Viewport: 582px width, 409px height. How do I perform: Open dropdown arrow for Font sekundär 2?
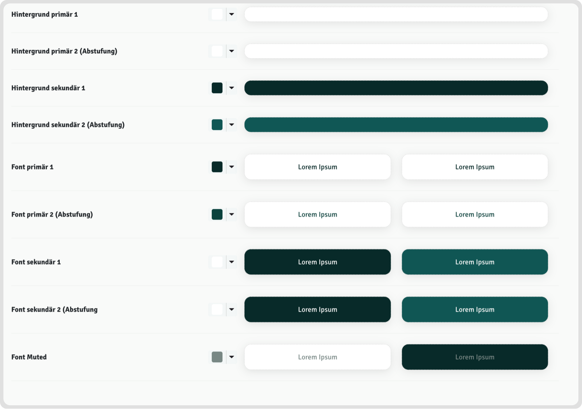point(232,309)
